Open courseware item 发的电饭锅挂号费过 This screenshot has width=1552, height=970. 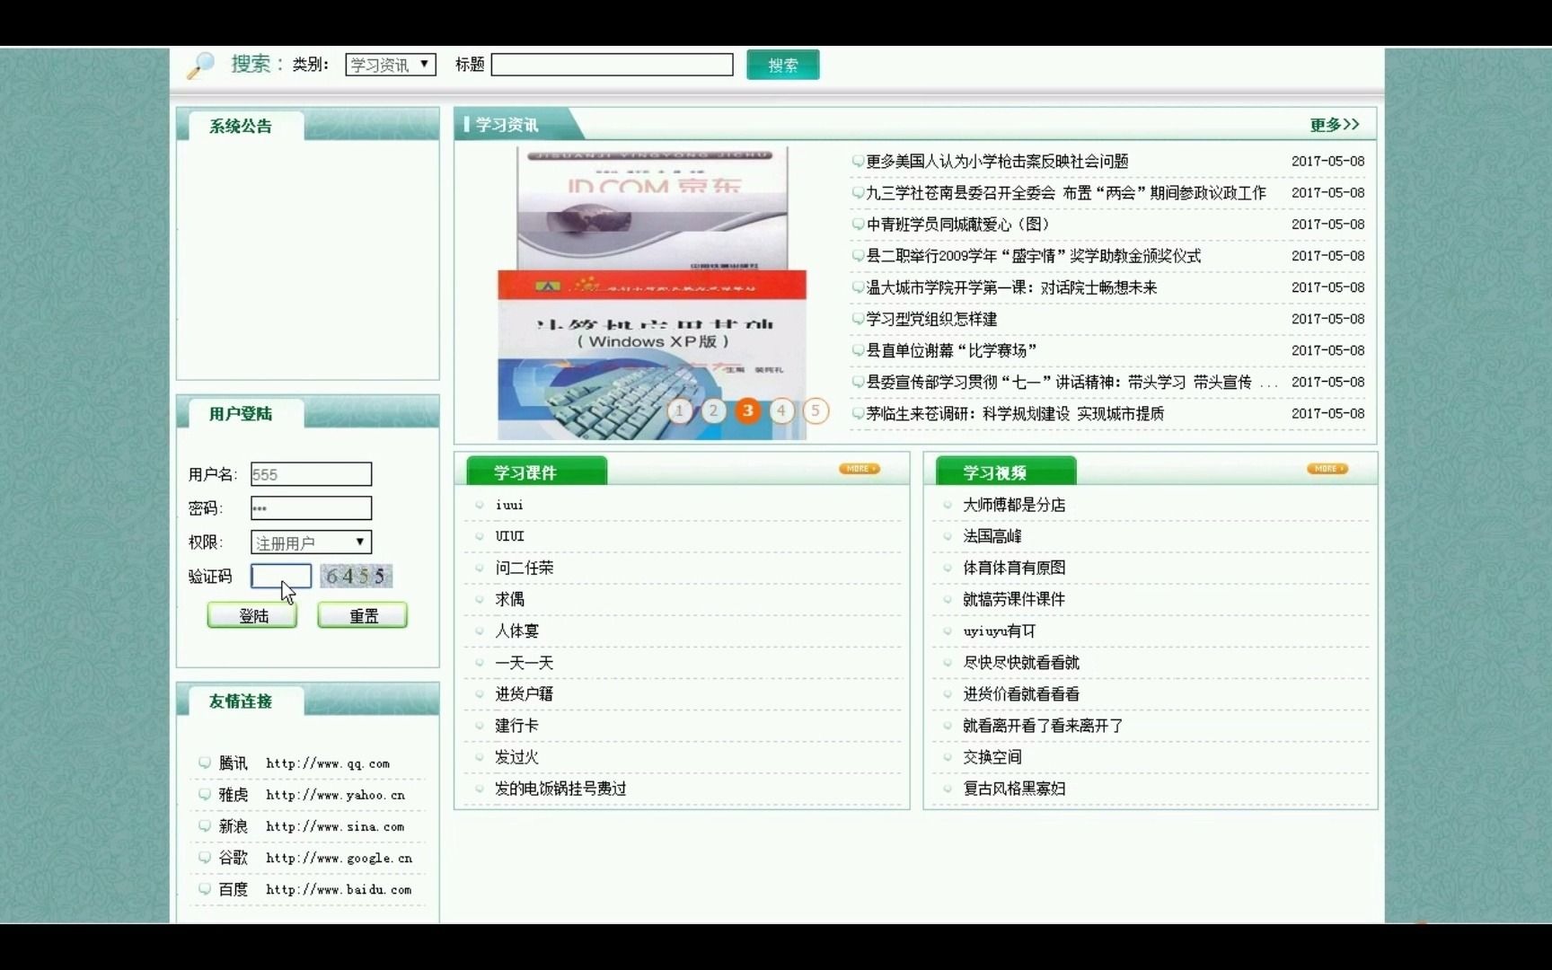[560, 789]
